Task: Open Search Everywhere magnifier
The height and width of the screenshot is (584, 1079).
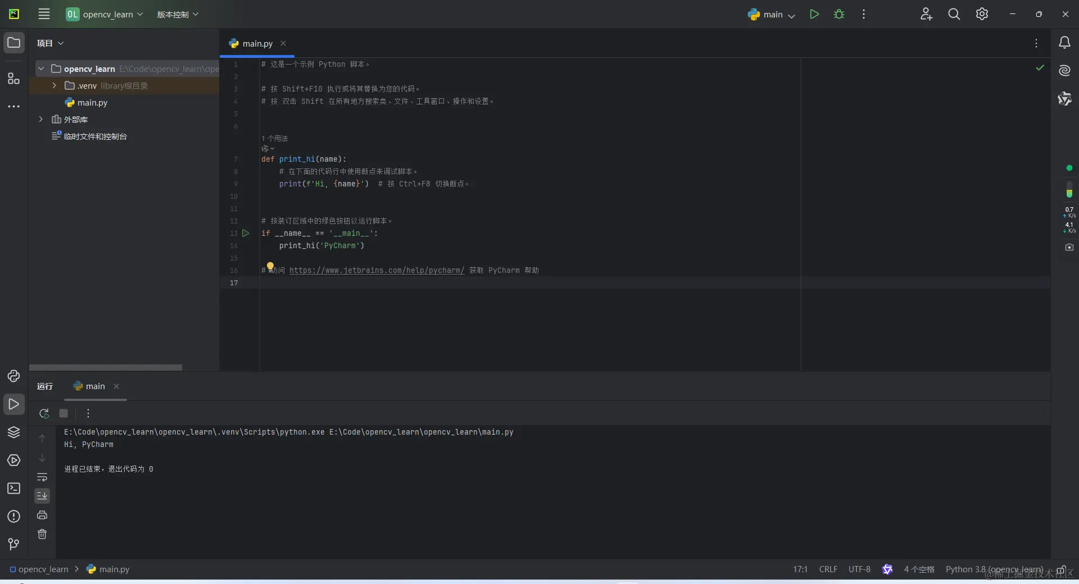Action: click(954, 14)
